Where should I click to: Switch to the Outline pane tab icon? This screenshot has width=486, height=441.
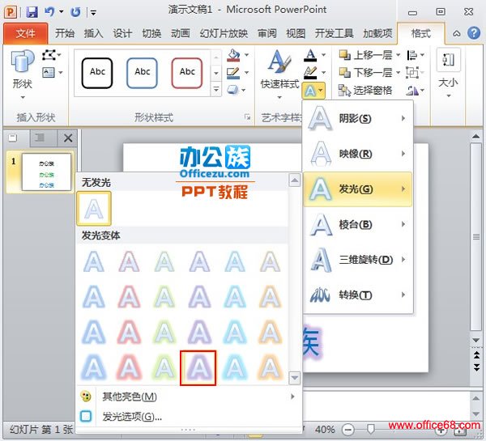40,138
